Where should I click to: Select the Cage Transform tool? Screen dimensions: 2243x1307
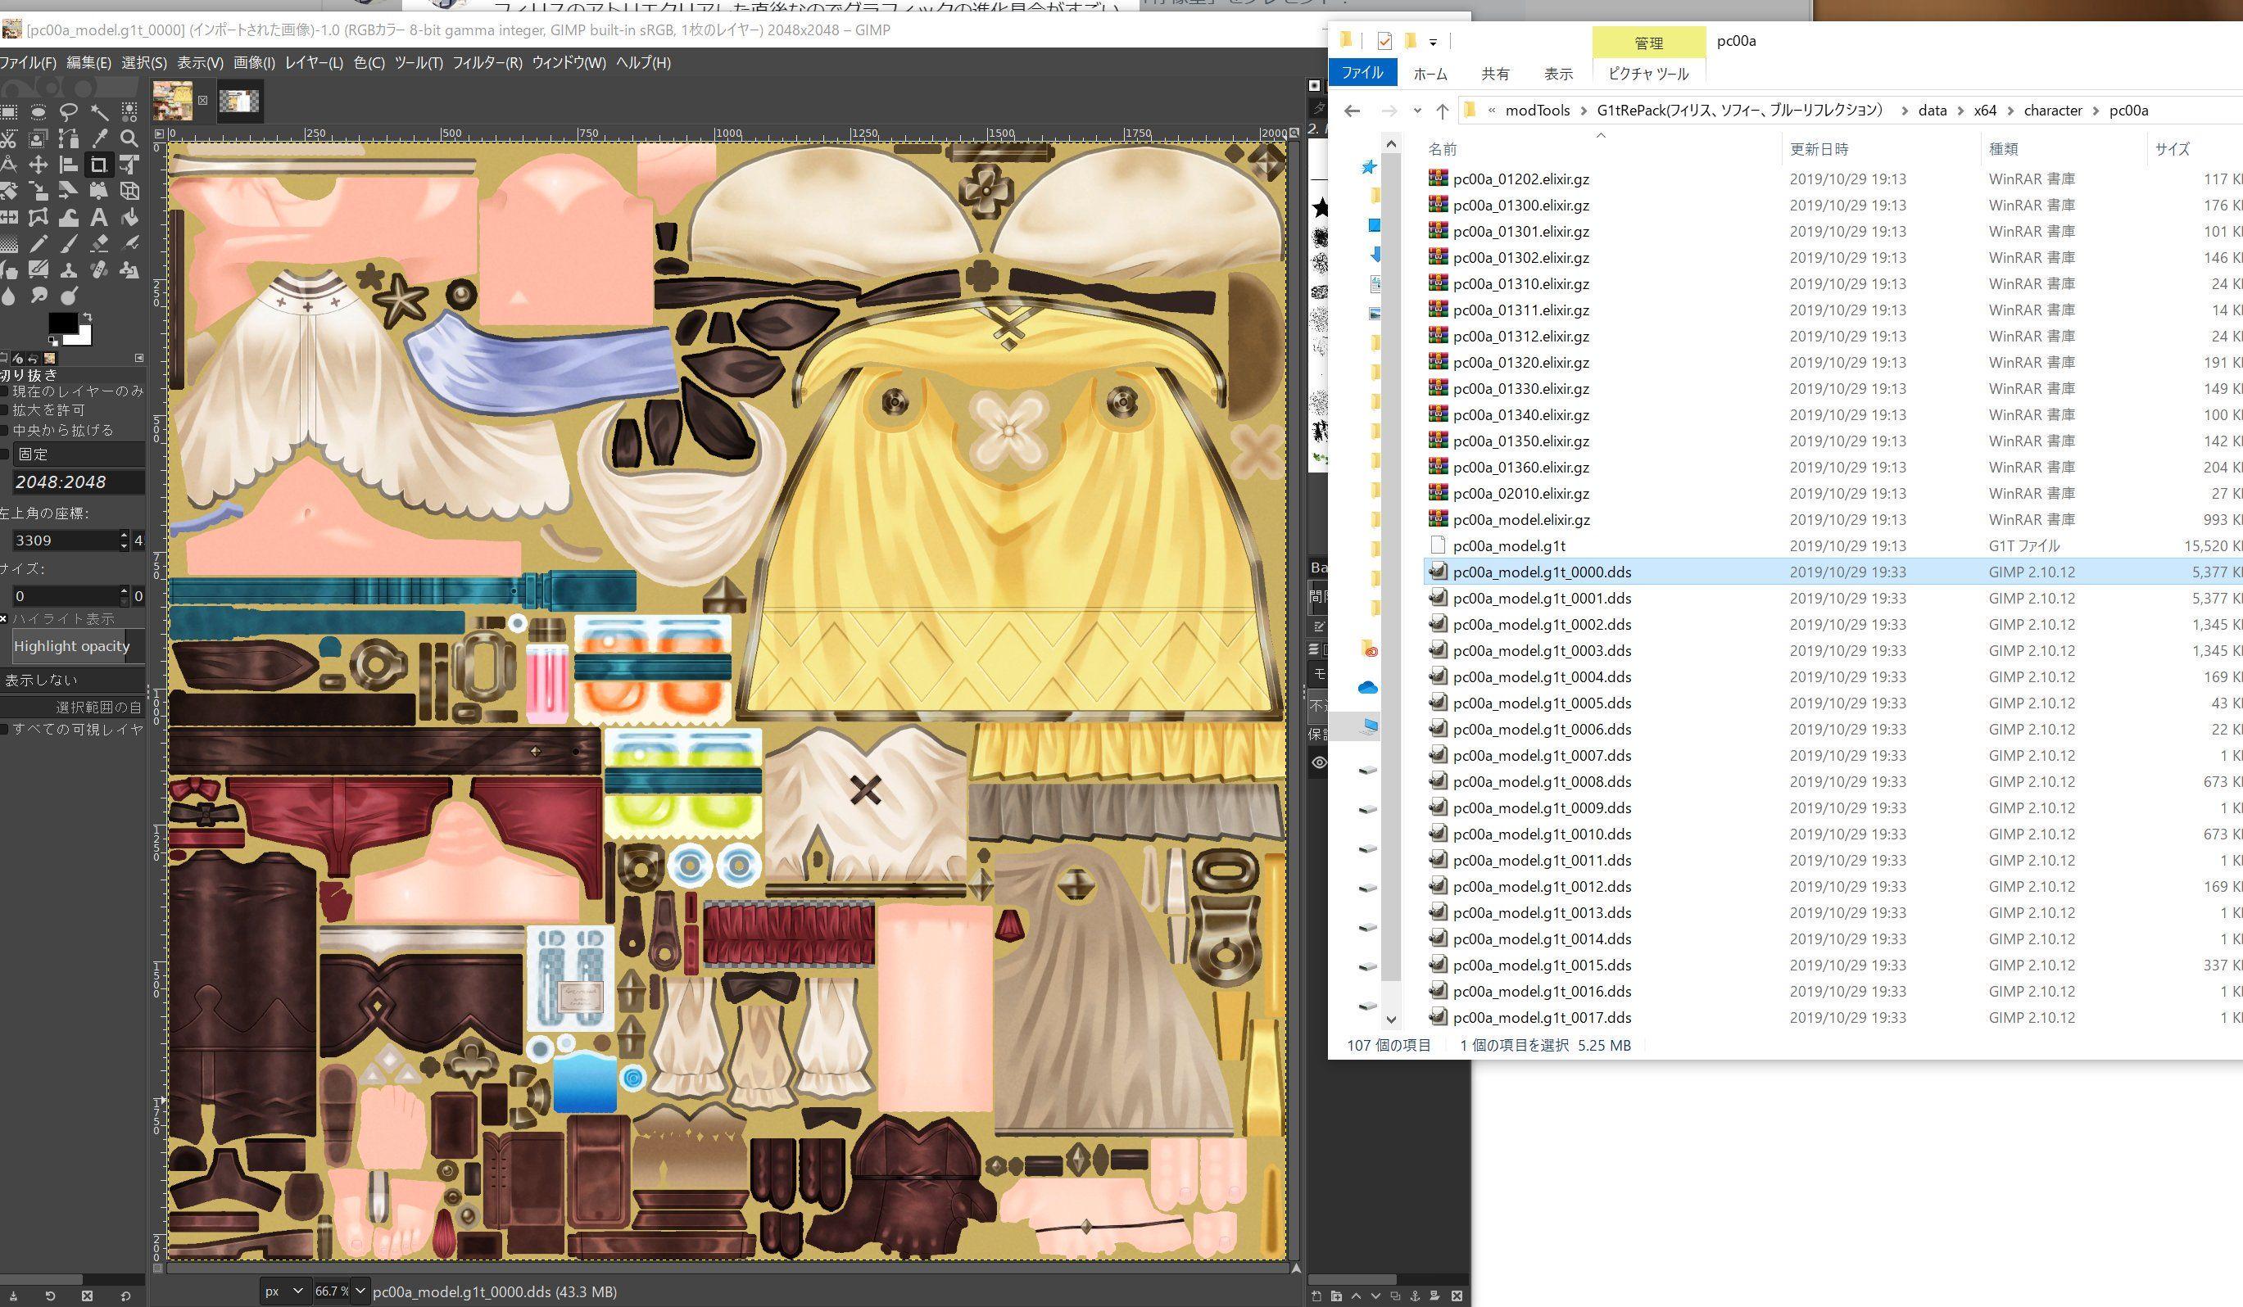[x=39, y=217]
